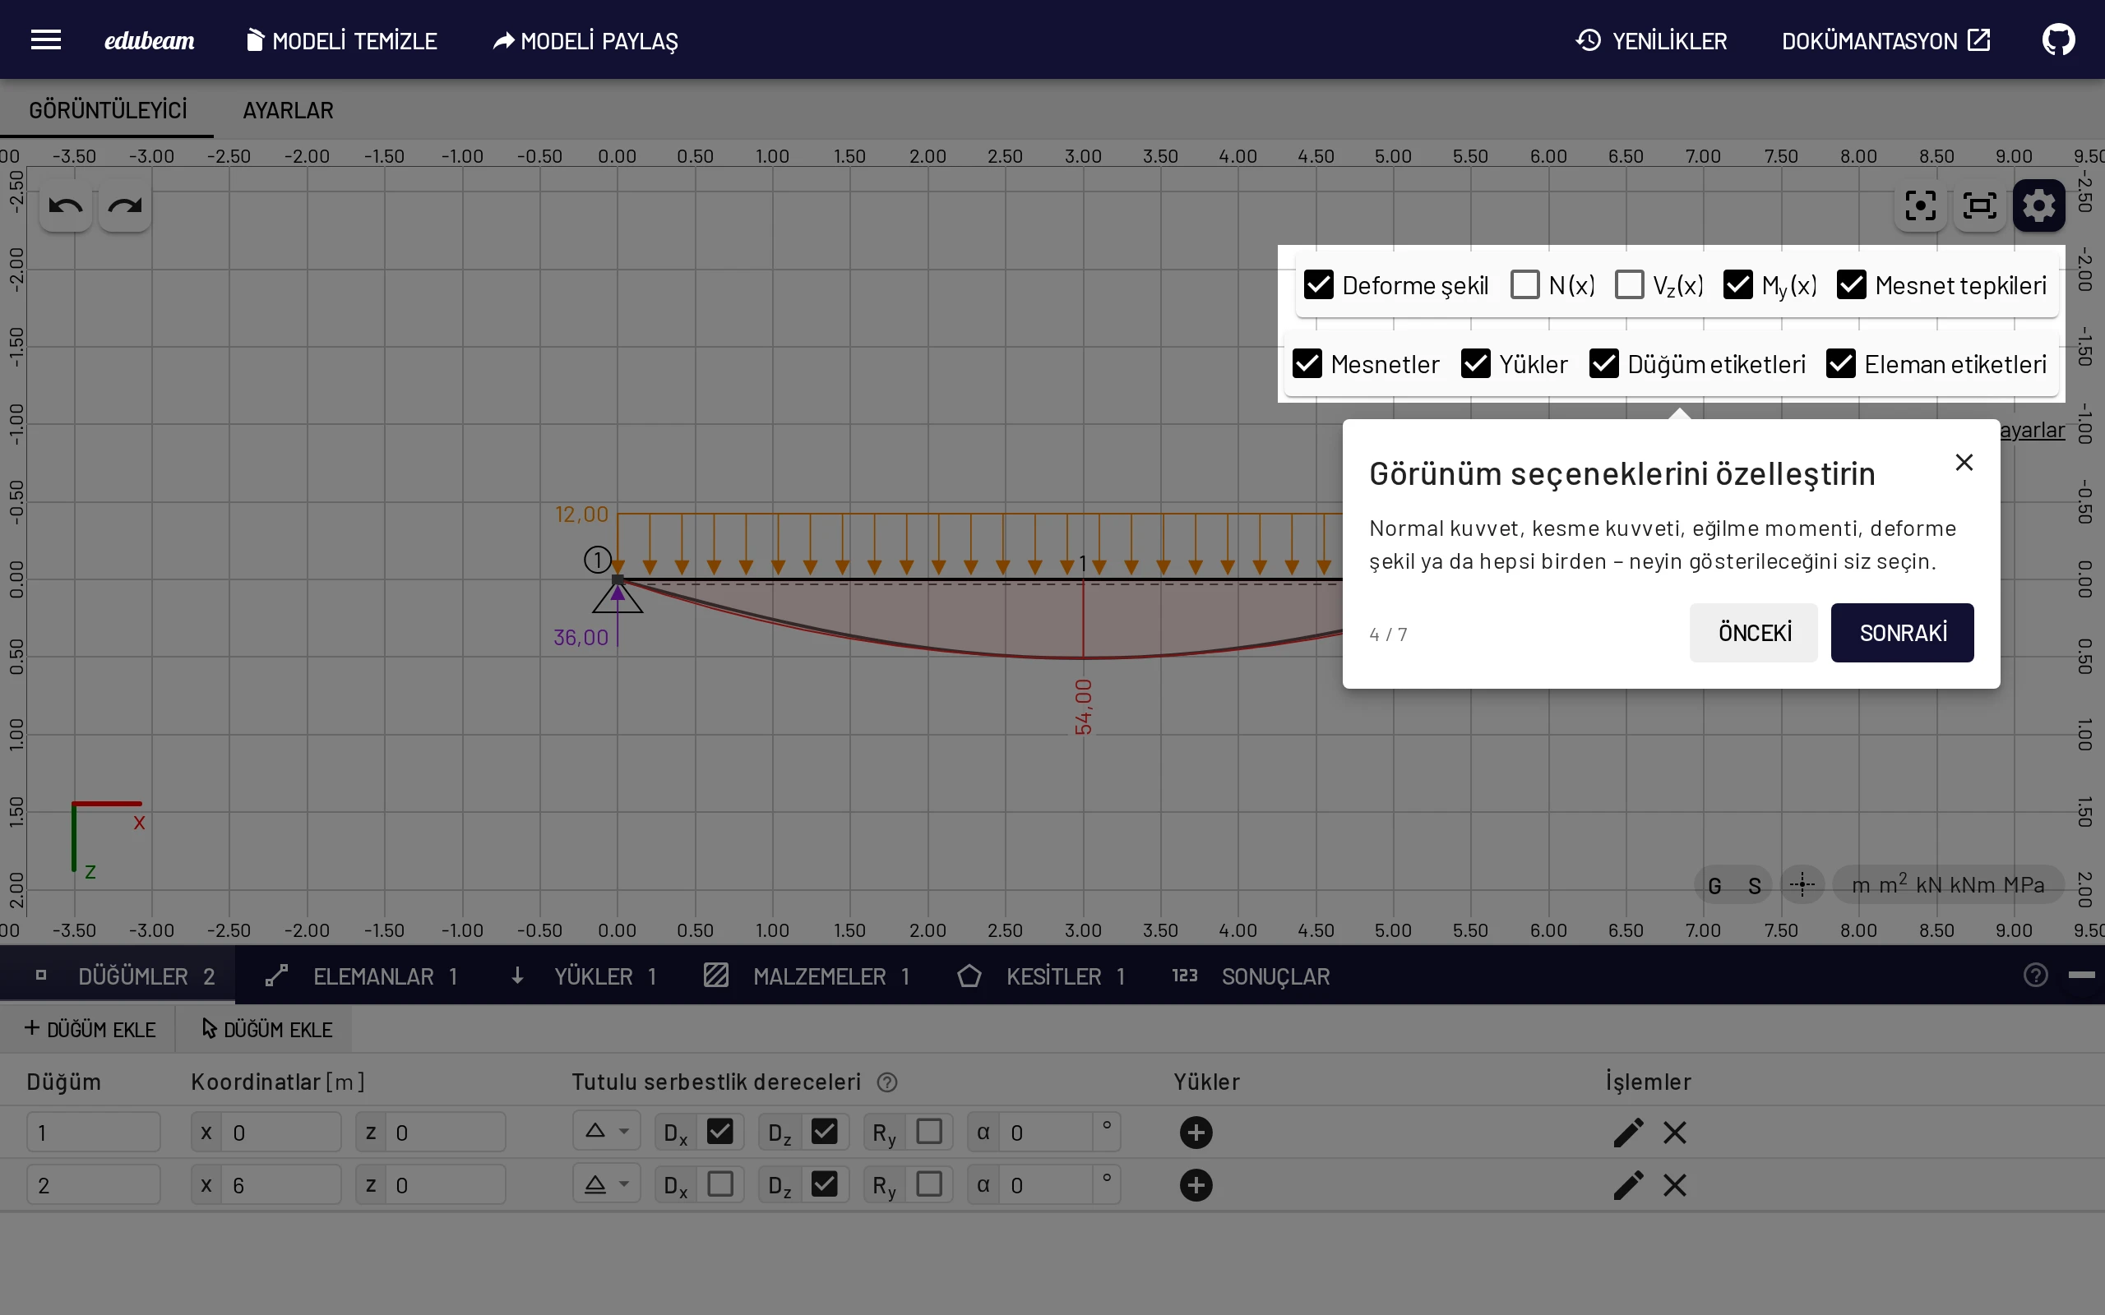
Task: Click the SONRAKİ button
Action: pyautogui.click(x=1901, y=633)
